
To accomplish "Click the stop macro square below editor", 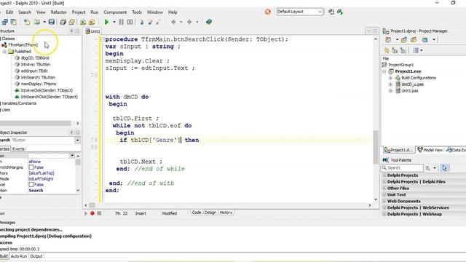I will (x=99, y=213).
